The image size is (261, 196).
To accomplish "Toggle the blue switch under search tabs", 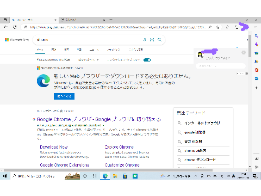I will click(147, 60).
